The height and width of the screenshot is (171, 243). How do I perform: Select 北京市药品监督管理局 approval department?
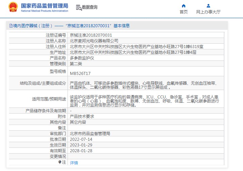tap(90, 134)
